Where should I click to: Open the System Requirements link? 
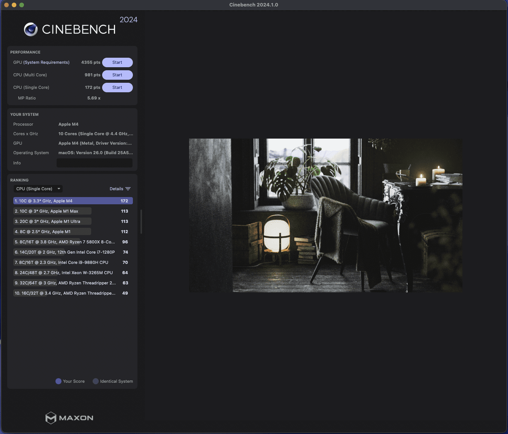[x=46, y=62]
